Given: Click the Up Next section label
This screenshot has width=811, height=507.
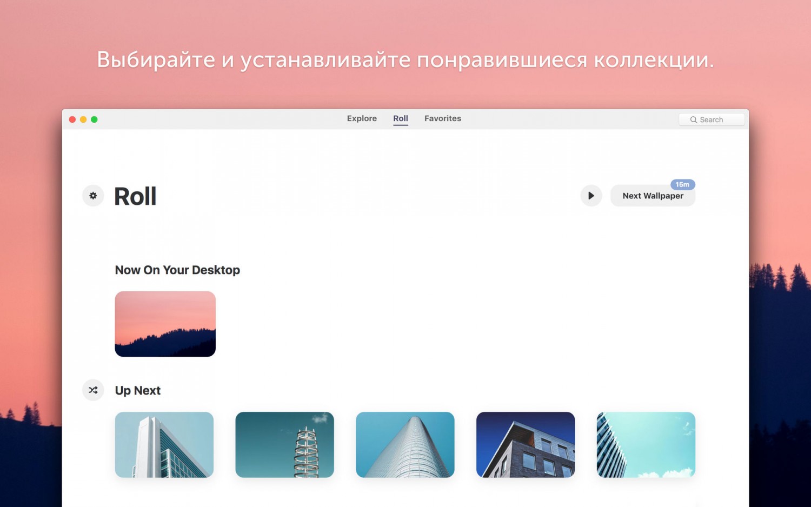Looking at the screenshot, I should click(x=138, y=390).
